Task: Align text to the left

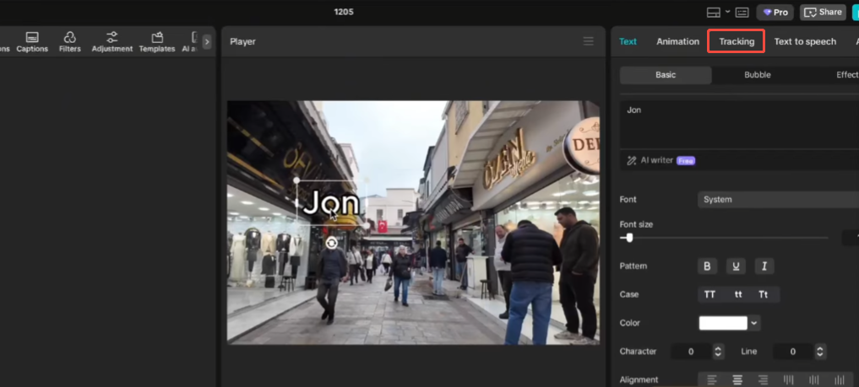Action: (x=712, y=379)
